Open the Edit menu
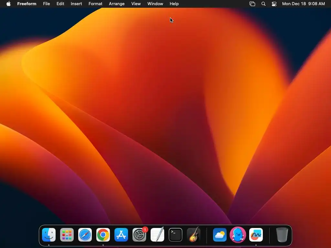 click(60, 4)
